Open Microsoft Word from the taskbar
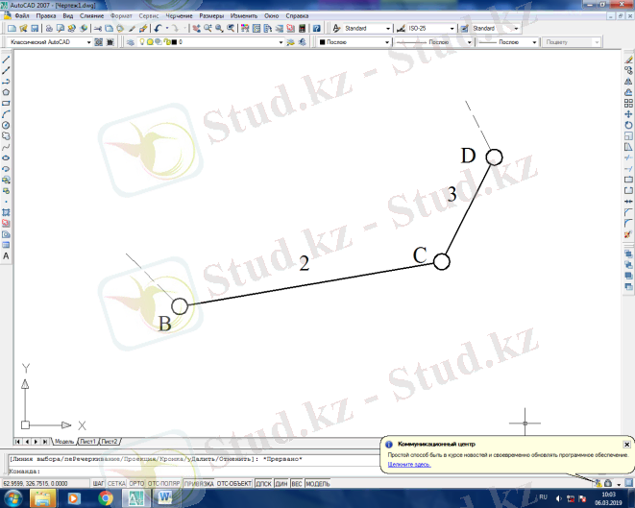The image size is (635, 508). pos(164,497)
